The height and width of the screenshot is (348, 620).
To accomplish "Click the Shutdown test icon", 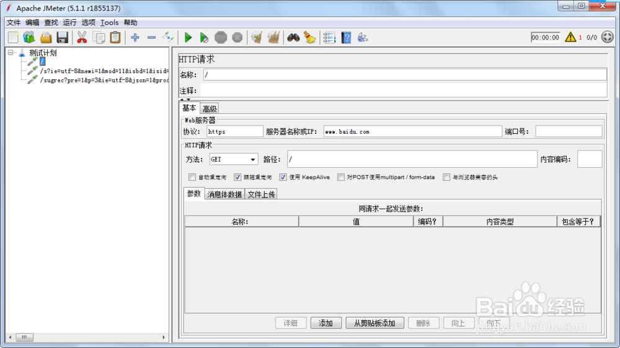I will pos(237,38).
